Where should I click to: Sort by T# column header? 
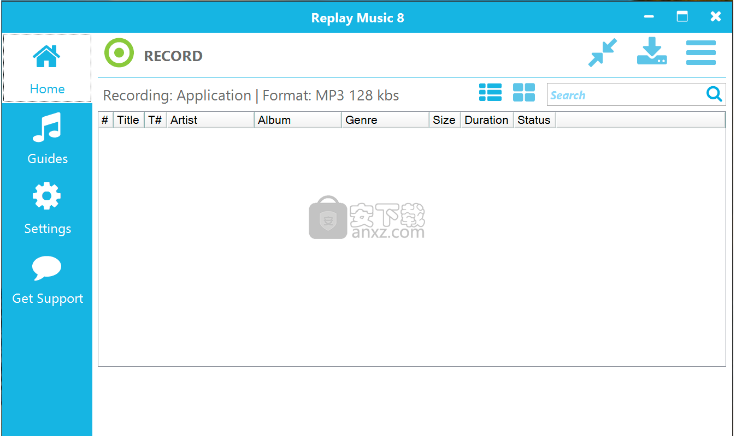coord(155,120)
